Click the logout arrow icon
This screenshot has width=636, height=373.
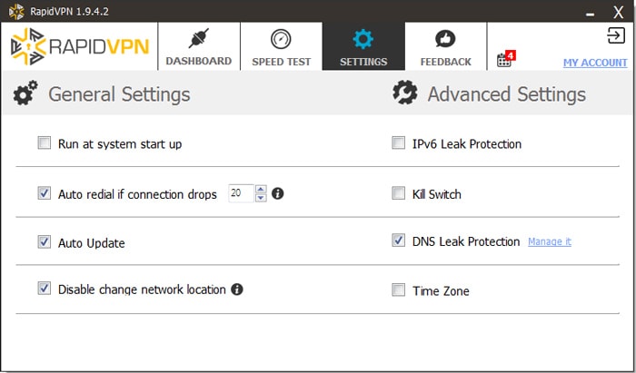(x=616, y=35)
